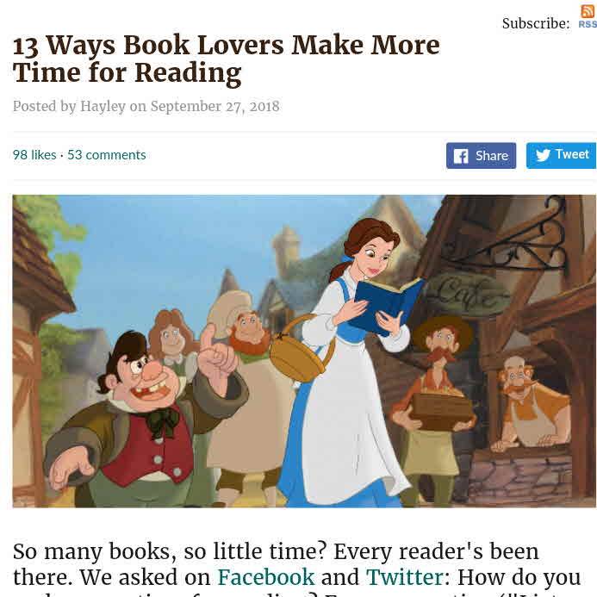Click the Subscribe label
This screenshot has width=597, height=597.
point(536,23)
